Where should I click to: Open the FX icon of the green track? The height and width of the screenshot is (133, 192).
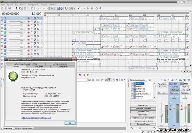35,33
